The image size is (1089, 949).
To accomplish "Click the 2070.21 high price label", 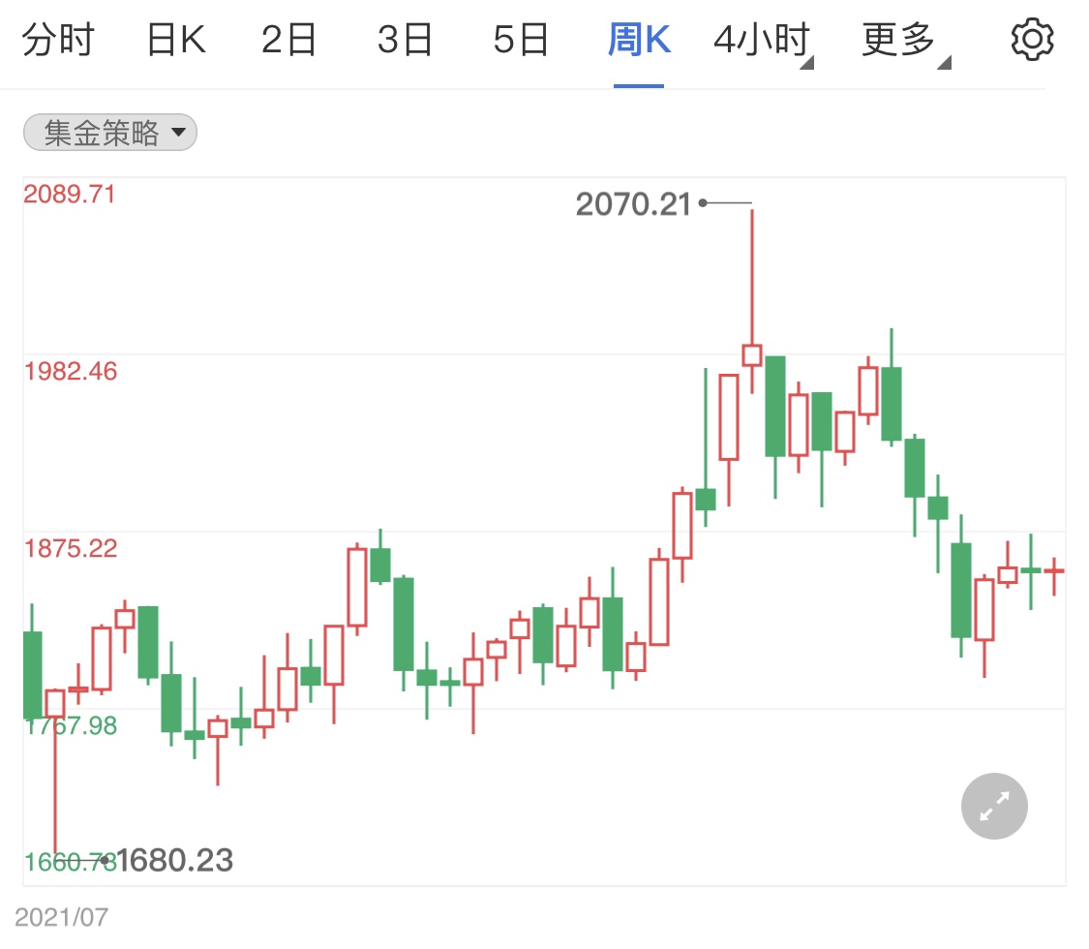I will [633, 204].
